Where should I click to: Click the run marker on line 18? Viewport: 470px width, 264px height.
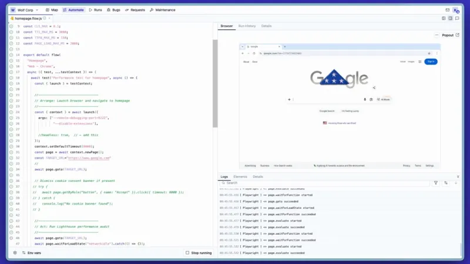tap(11, 78)
